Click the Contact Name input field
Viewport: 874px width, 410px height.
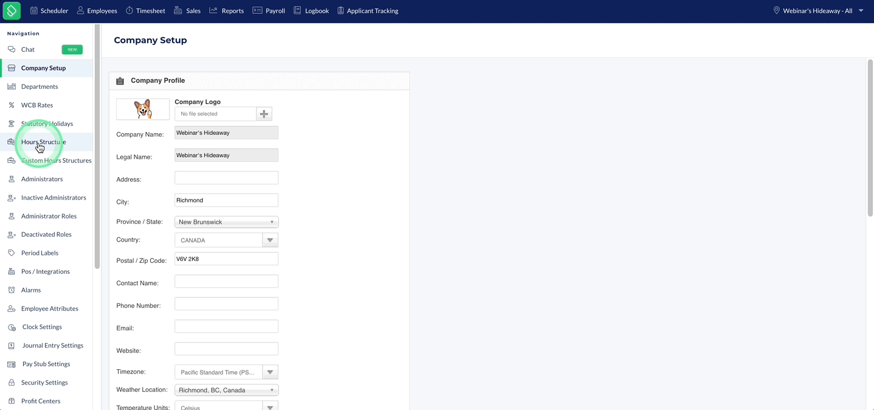click(x=226, y=281)
